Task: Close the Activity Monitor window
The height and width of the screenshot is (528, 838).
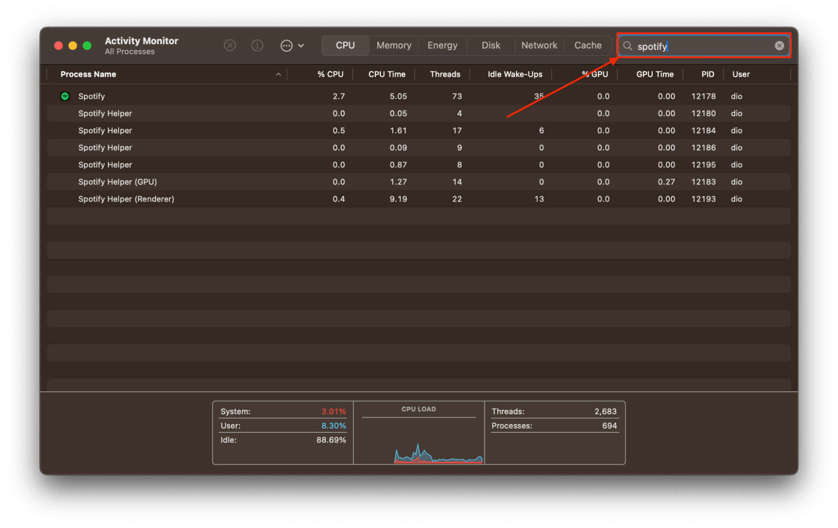Action: 58,45
